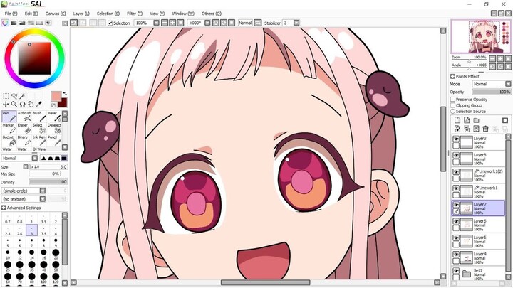Image resolution: width=513 pixels, height=288 pixels.
Task: Open the File menu
Action: 11,14
